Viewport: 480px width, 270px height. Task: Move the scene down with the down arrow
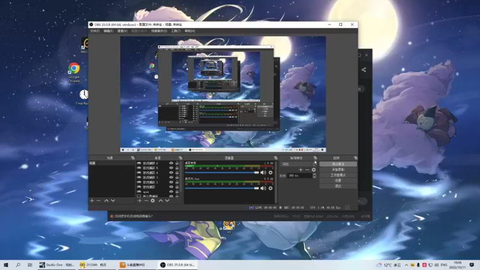click(113, 200)
